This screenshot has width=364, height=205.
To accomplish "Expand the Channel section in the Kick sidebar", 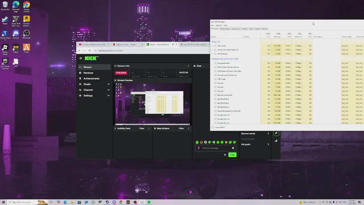I will pyautogui.click(x=108, y=90).
